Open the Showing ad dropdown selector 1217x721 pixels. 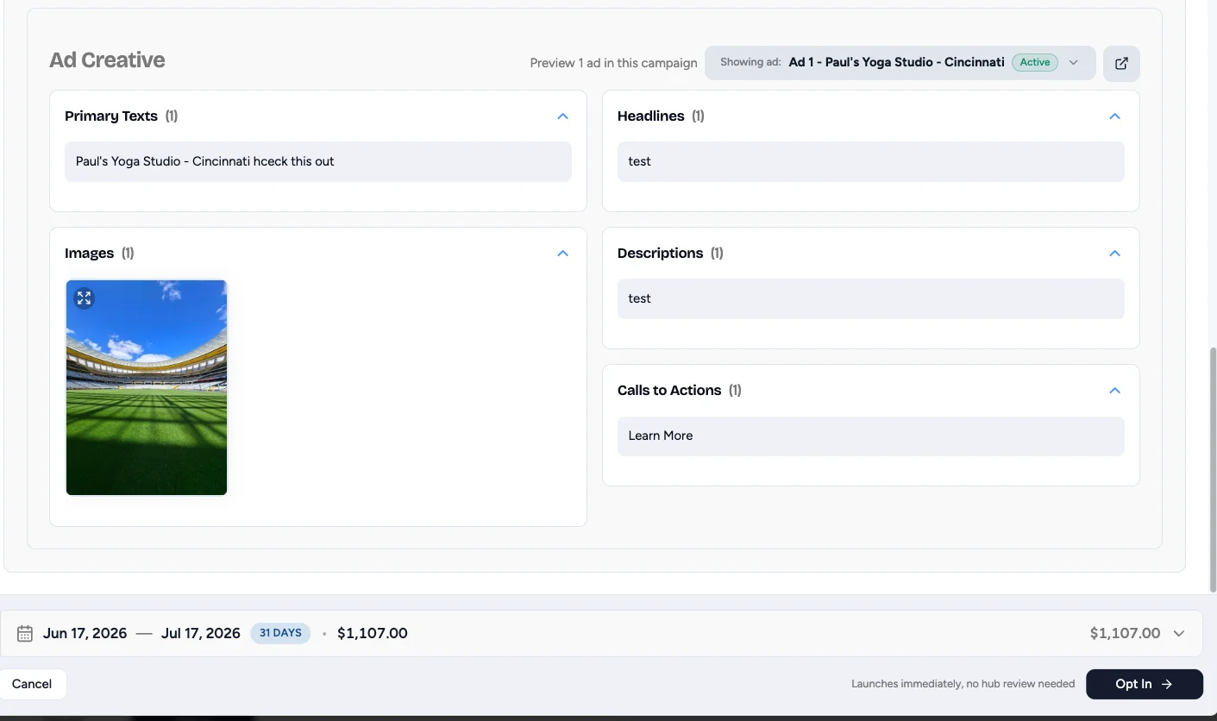click(900, 62)
